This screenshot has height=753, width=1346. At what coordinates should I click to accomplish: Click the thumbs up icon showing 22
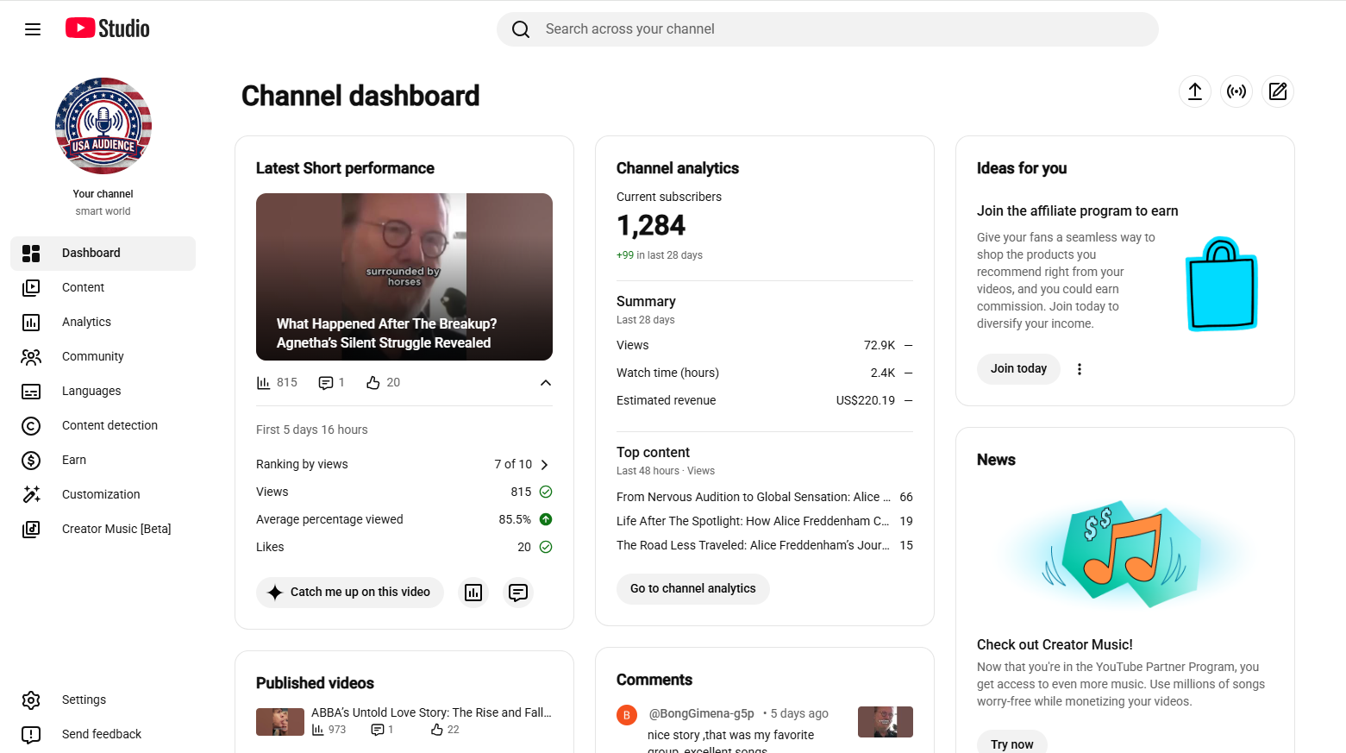(437, 730)
